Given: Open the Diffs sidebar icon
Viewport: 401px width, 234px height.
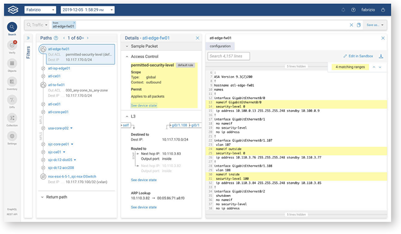Looking at the screenshot, I should pos(12,100).
